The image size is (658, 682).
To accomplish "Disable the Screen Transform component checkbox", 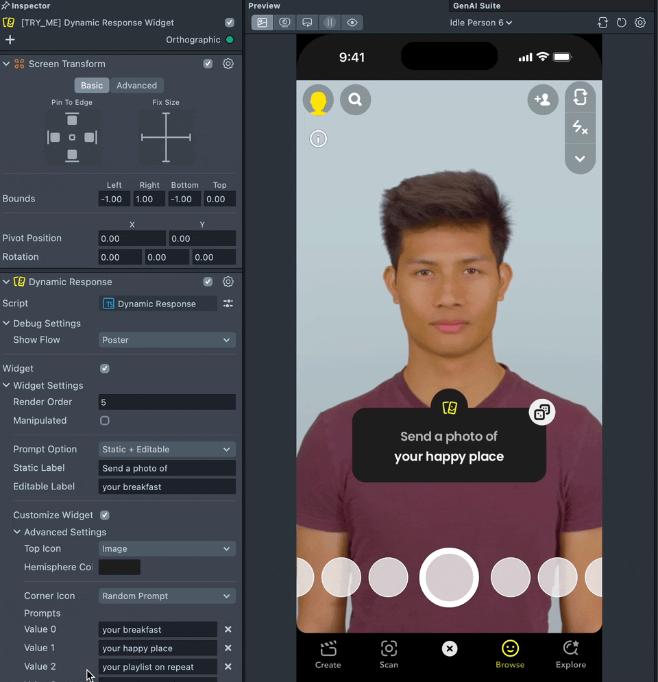I will tap(208, 64).
